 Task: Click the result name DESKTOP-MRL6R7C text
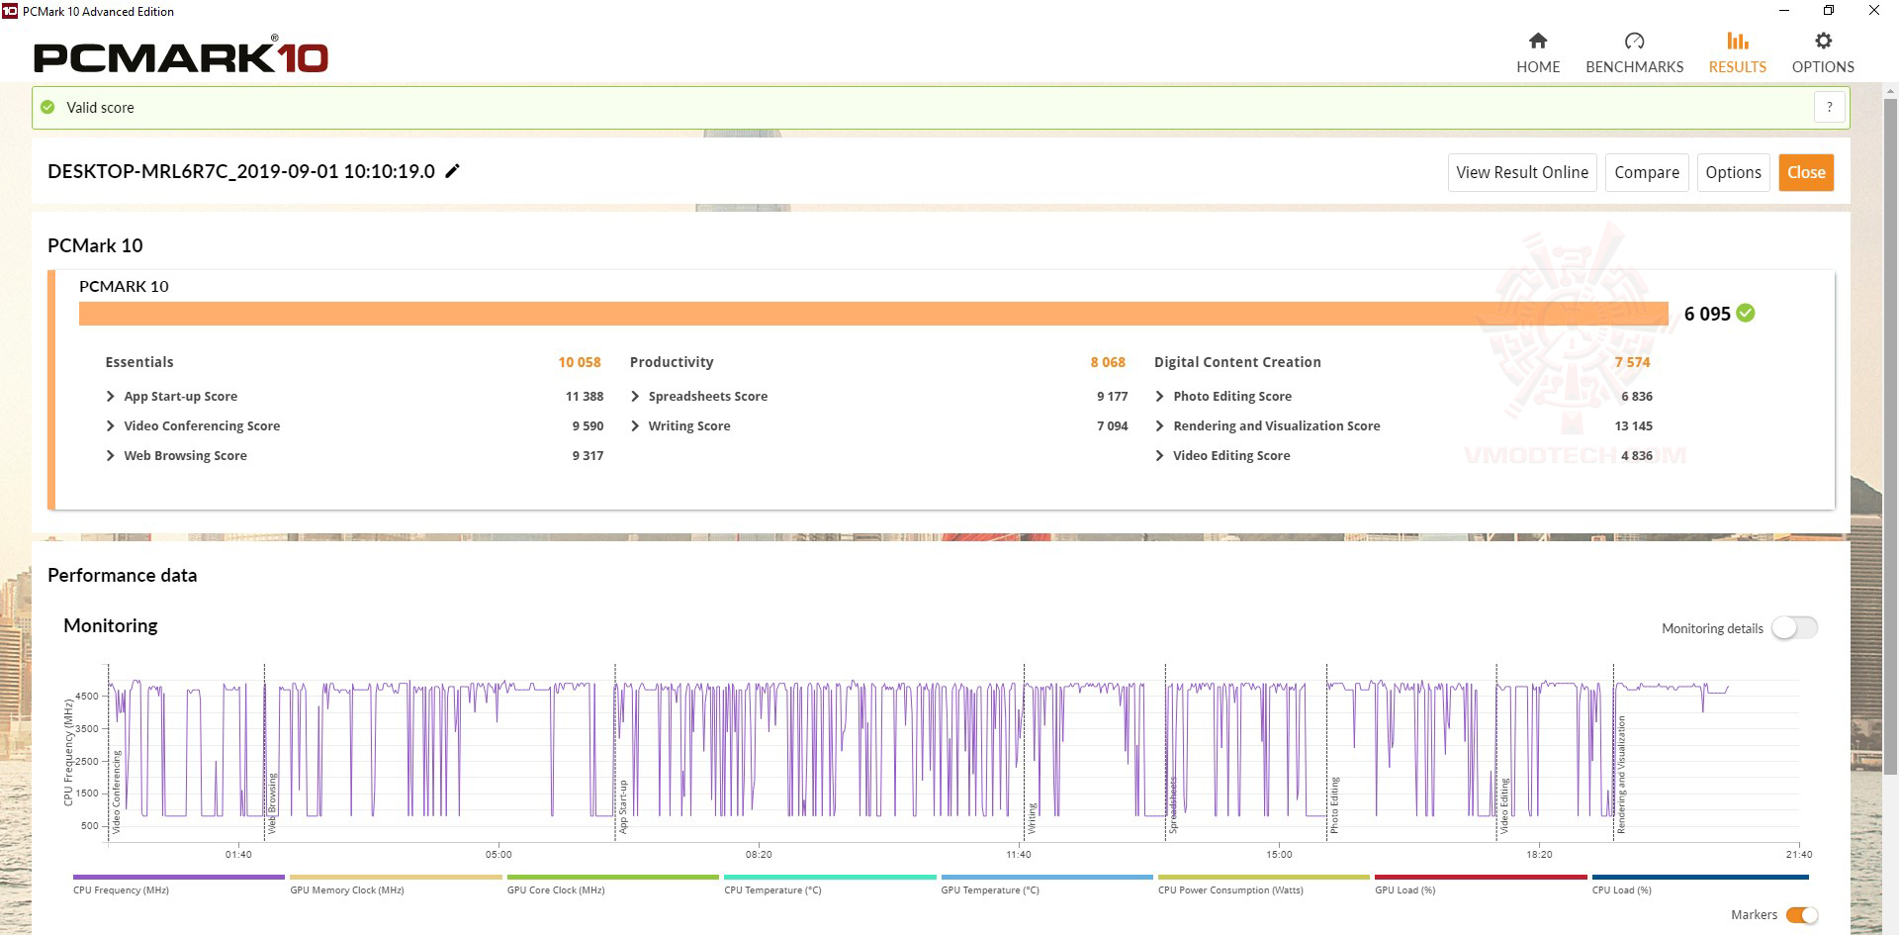coord(240,171)
